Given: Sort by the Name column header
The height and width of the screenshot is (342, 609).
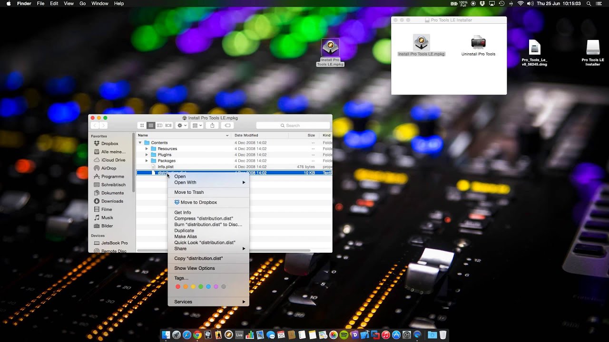Looking at the screenshot, I should 183,135.
